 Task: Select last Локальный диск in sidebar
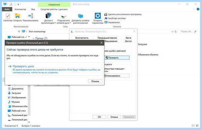click(x=18, y=120)
